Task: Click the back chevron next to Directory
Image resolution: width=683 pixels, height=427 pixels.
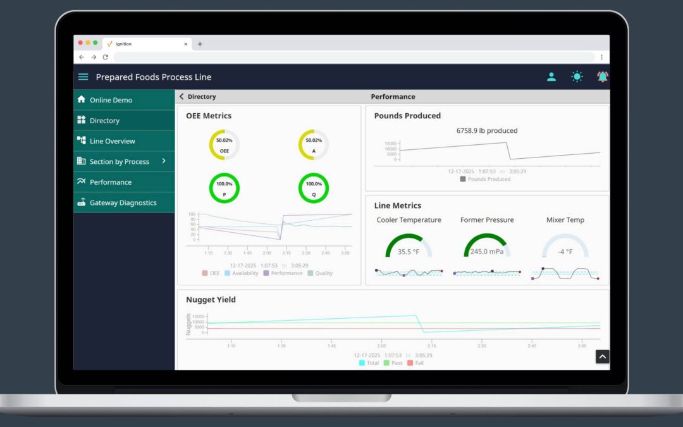Action: click(182, 96)
